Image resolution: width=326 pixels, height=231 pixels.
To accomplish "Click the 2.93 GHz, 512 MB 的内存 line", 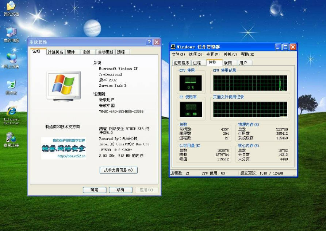I will [121, 156].
